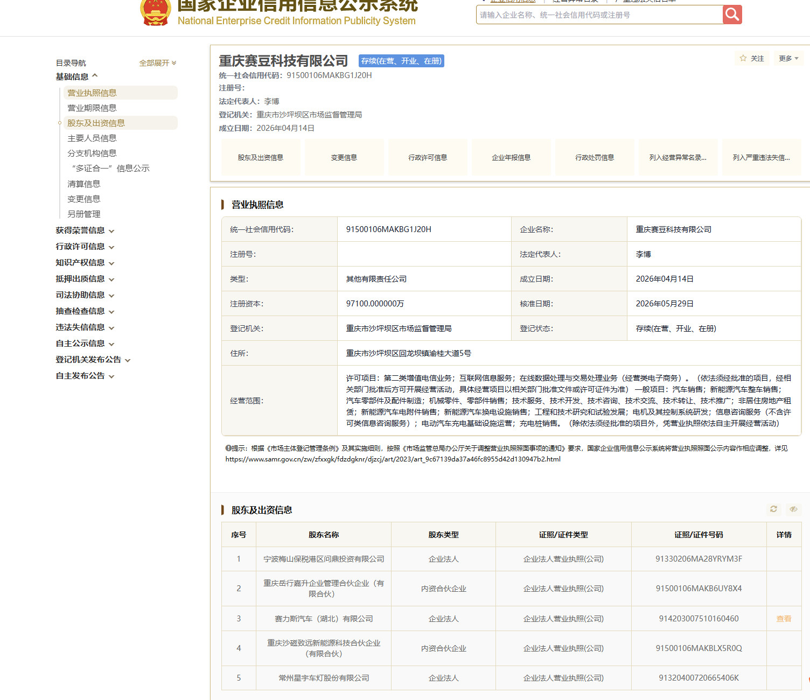Click the 股东类型 column header

tap(443, 535)
